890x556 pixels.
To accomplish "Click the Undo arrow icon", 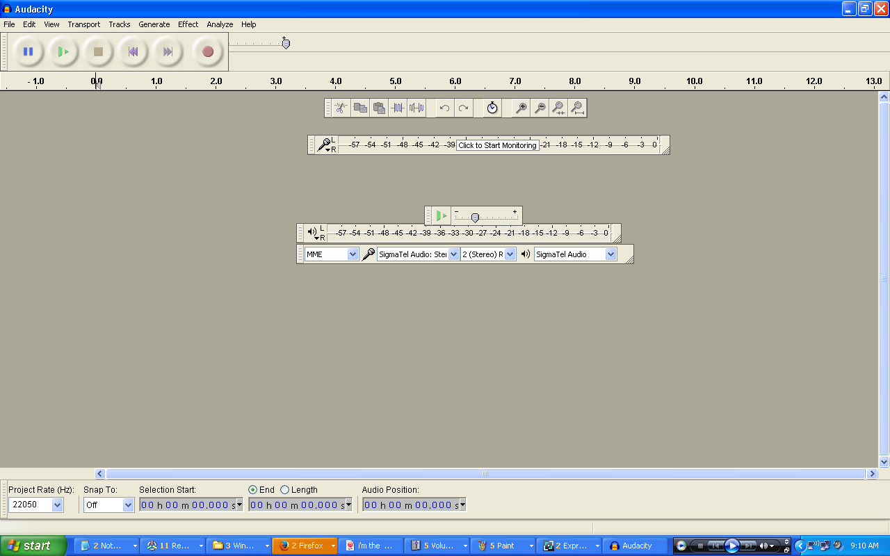I will (x=445, y=108).
